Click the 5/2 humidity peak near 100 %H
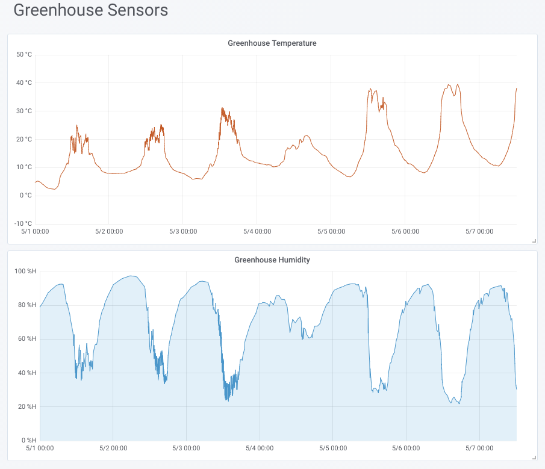 tap(131, 276)
